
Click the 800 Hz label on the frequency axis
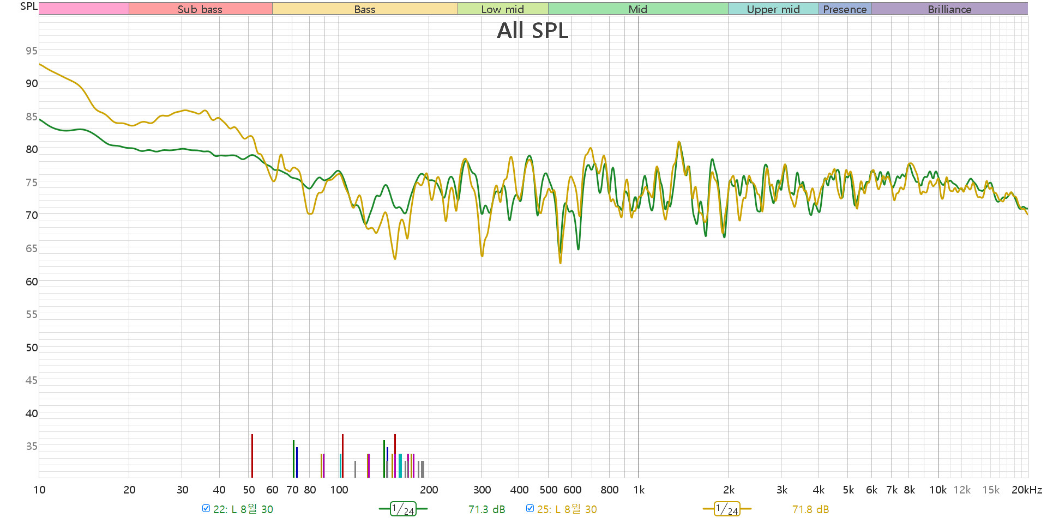[x=609, y=490]
